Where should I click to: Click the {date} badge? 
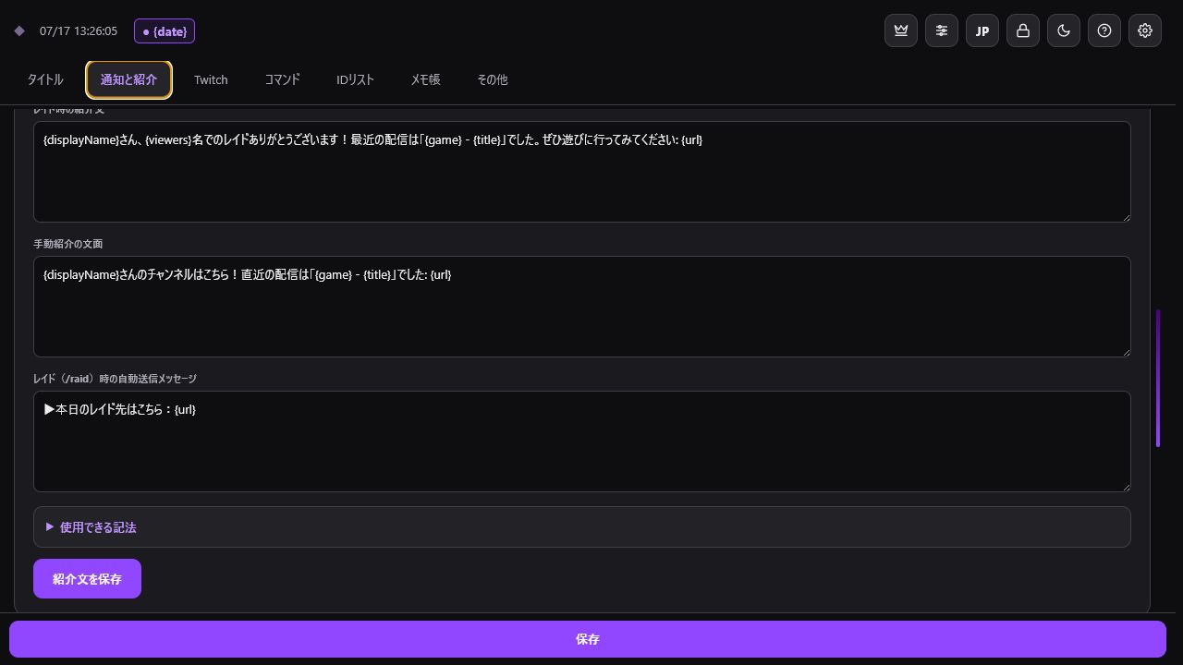pyautogui.click(x=165, y=31)
